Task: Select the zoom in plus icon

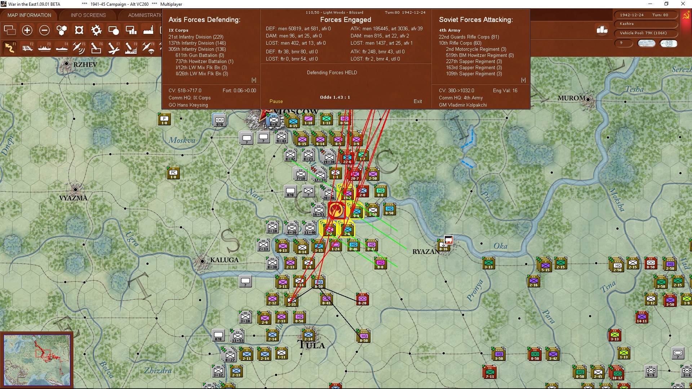Action: click(27, 30)
